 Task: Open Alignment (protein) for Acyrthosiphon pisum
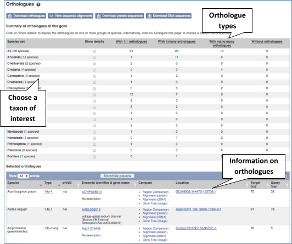click(155, 196)
